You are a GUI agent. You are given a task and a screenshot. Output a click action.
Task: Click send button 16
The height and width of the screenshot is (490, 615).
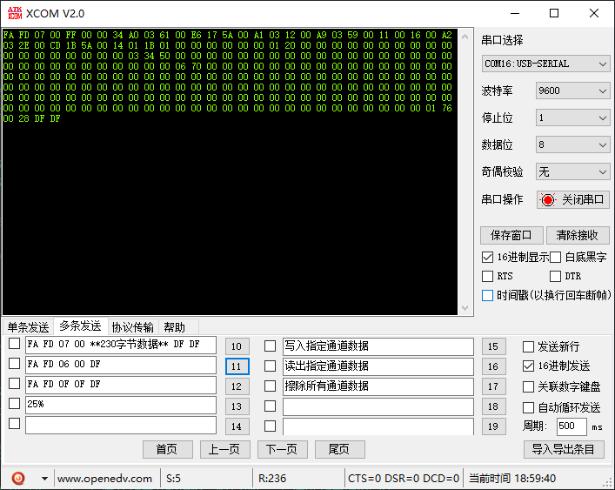493,366
